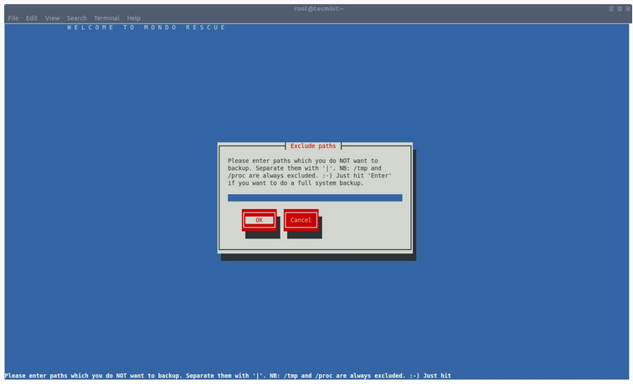The height and width of the screenshot is (384, 633).
Task: Open the File menu
Action: [x=13, y=18]
